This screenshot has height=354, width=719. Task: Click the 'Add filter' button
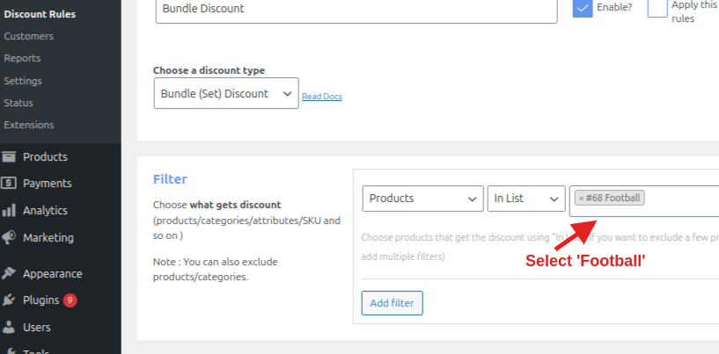[x=393, y=303]
